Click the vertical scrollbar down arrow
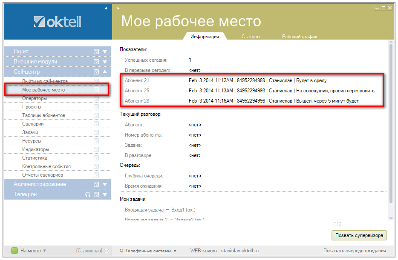 [x=391, y=218]
